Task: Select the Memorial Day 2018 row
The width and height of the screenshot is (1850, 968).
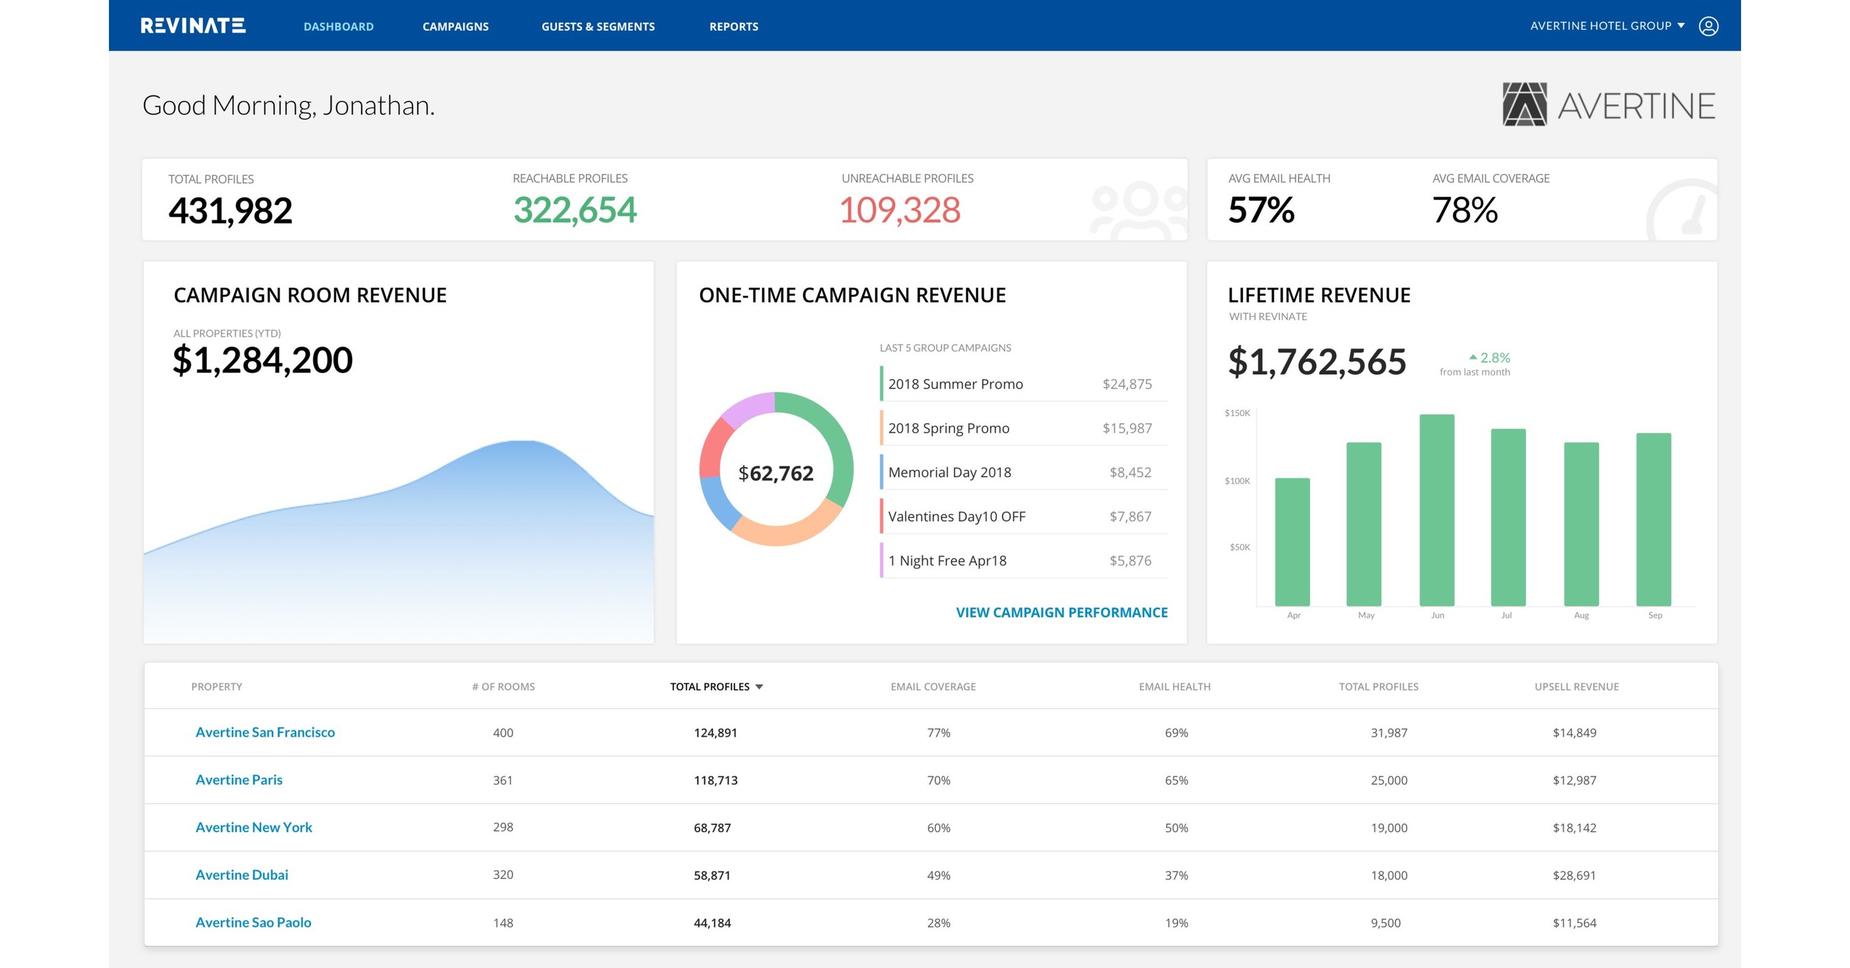Action: coord(1024,472)
